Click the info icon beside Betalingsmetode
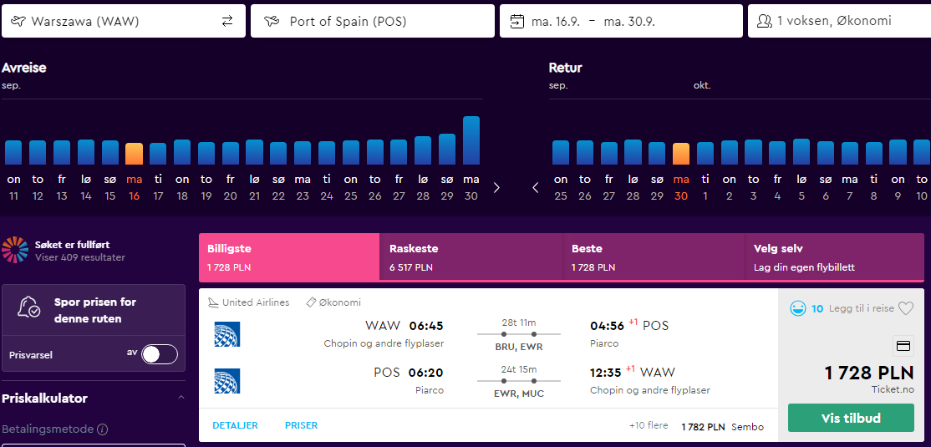Viewport: 931px width, 447px height. 102,429
